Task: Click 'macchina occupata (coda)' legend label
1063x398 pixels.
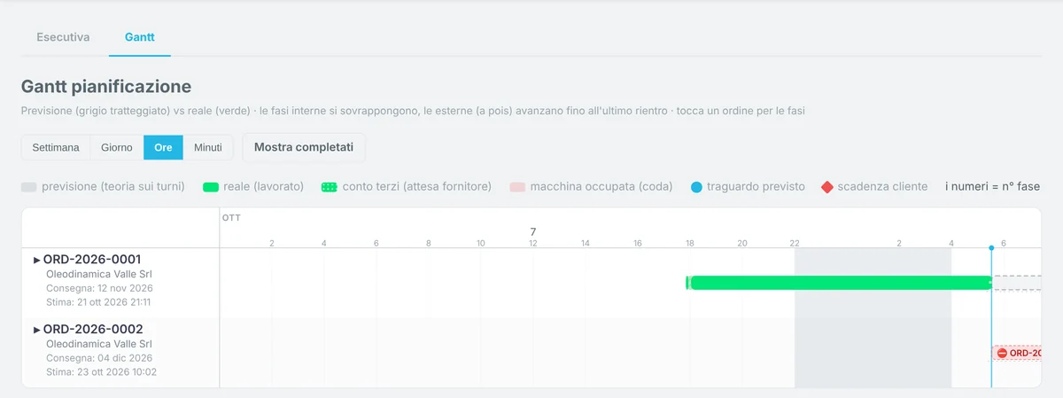Action: (601, 187)
